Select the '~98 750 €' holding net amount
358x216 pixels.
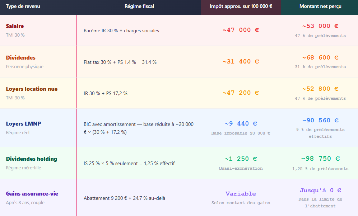[320, 159]
